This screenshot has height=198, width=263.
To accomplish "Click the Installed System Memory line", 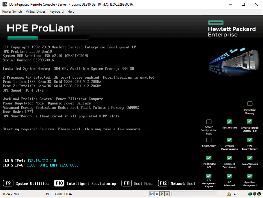I will tap(68, 69).
